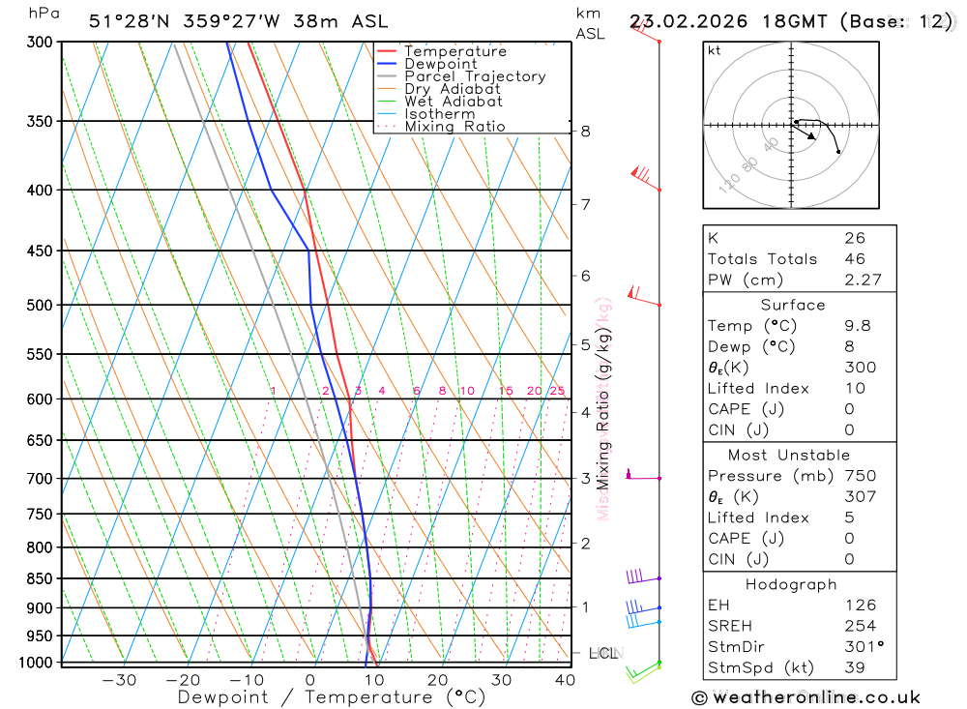Click the 350 hPa pressure label
The image size is (967, 709).
(40, 121)
